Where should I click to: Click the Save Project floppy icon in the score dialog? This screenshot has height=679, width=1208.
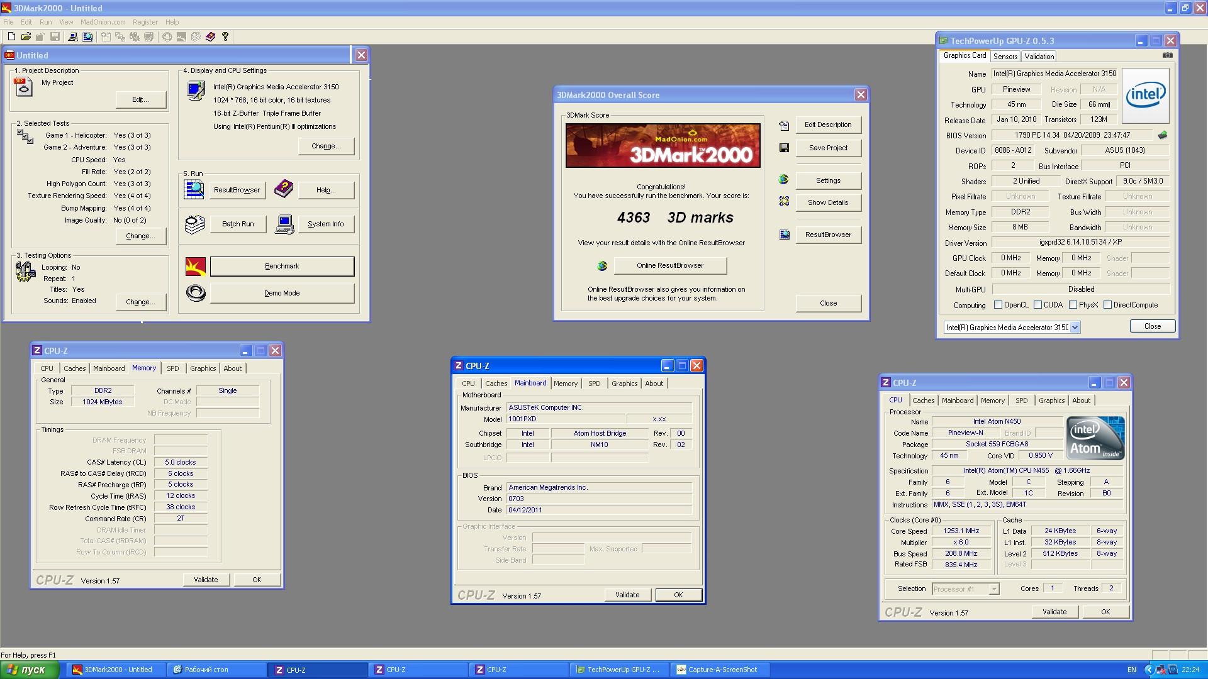pyautogui.click(x=784, y=148)
